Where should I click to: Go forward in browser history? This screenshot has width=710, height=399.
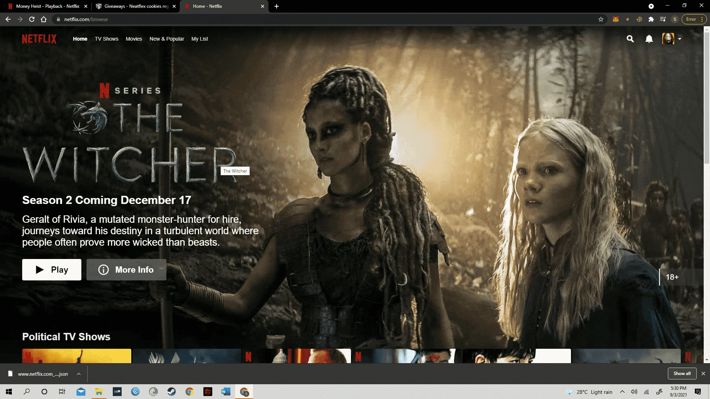point(20,19)
